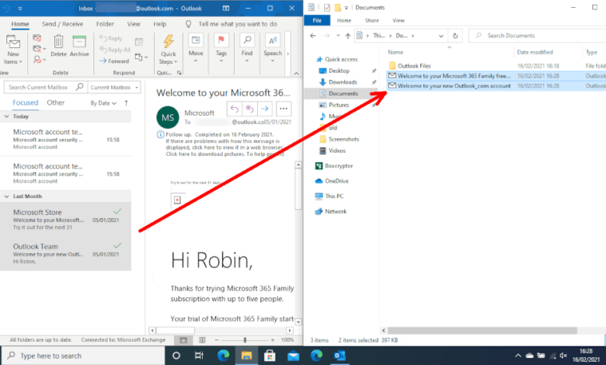Open the Share tab in File Explorer
606x365 pixels.
coord(372,20)
